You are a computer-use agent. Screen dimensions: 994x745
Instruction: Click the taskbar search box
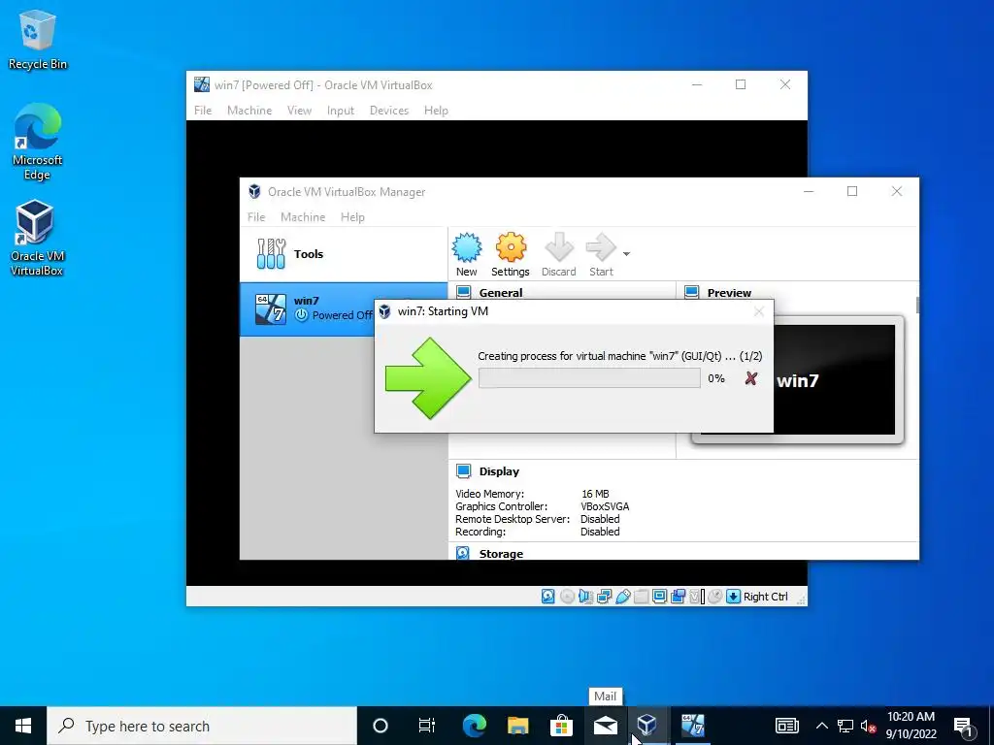tap(202, 726)
